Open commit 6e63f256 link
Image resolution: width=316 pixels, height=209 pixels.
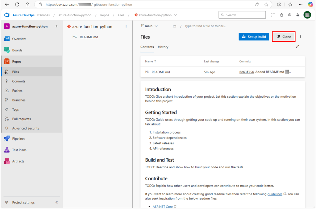[247, 72]
